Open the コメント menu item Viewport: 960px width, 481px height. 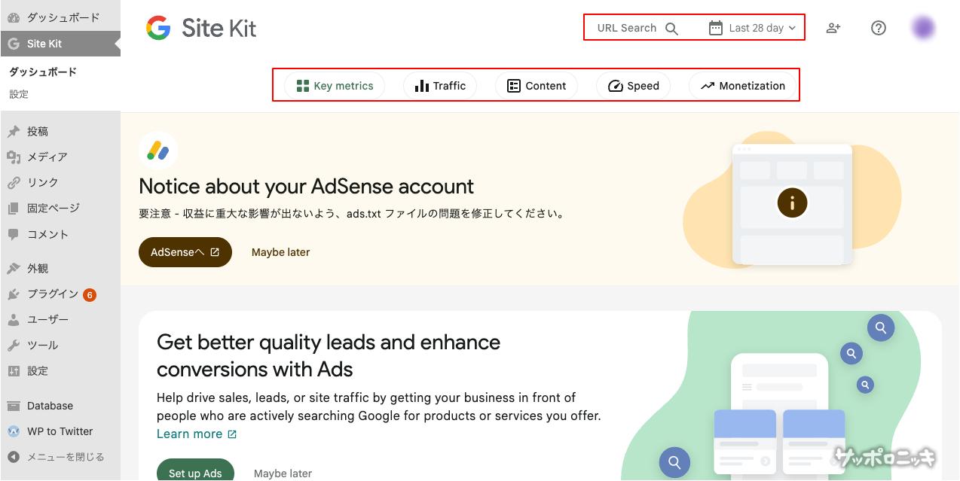pyautogui.click(x=60, y=234)
